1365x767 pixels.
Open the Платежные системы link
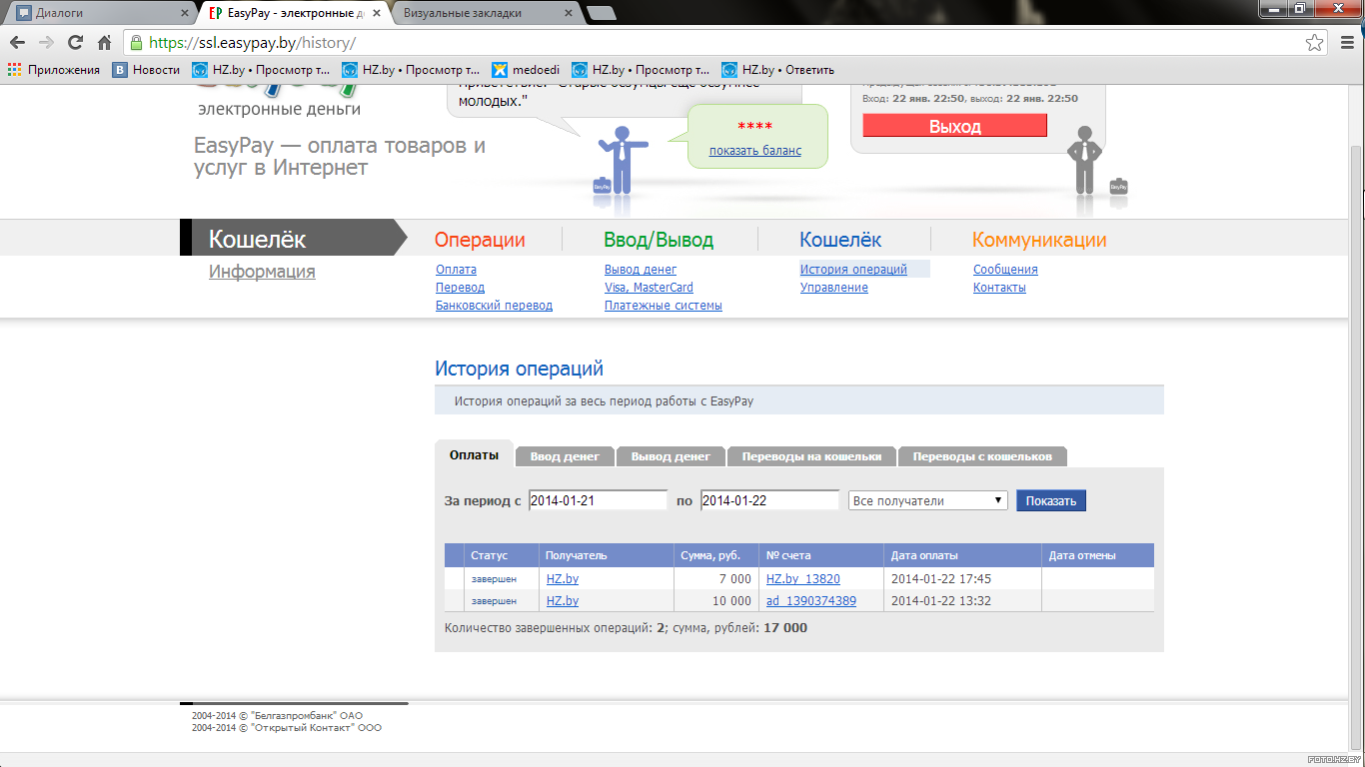click(x=664, y=306)
